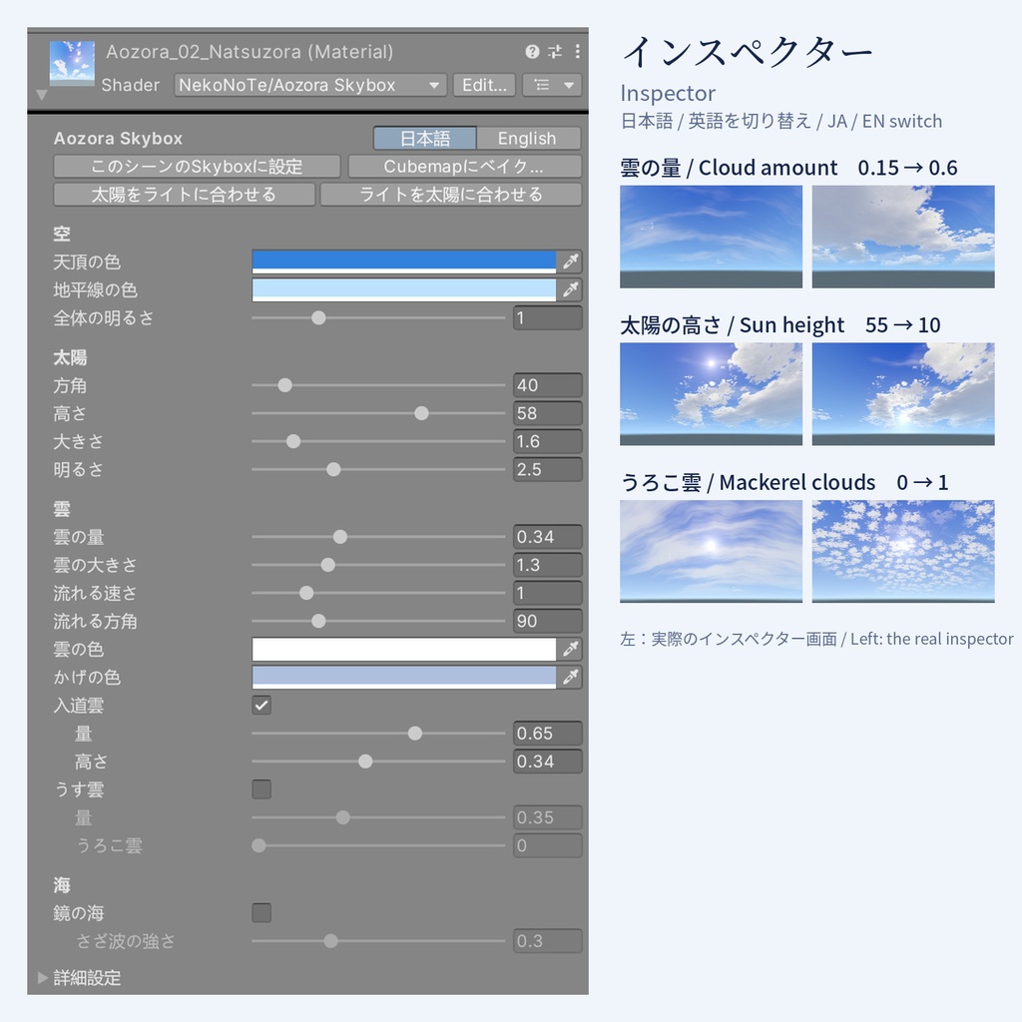This screenshot has height=1022, width=1022.
Task: Click the Sun height 55 sky thumbnail
Action: click(x=711, y=394)
